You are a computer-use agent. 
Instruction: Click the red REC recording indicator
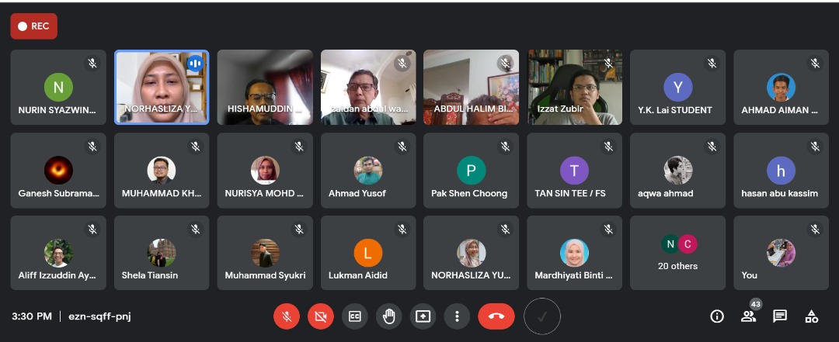(x=33, y=26)
